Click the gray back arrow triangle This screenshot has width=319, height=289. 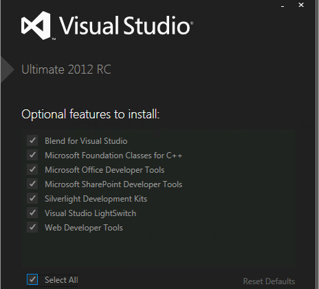(x=8, y=69)
